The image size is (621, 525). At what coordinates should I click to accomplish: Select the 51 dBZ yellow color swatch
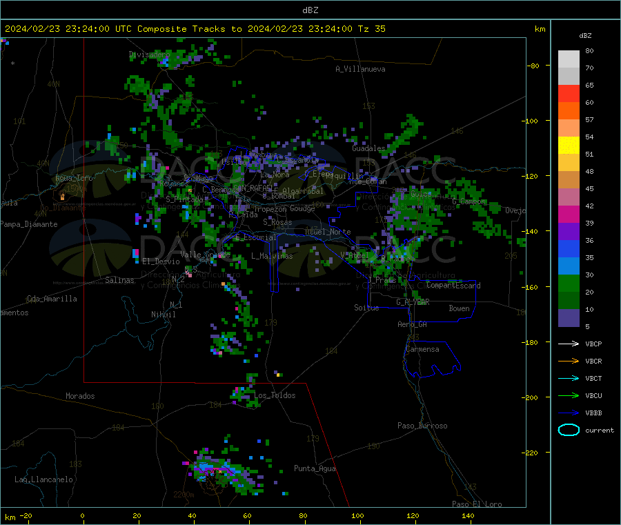pos(569,146)
